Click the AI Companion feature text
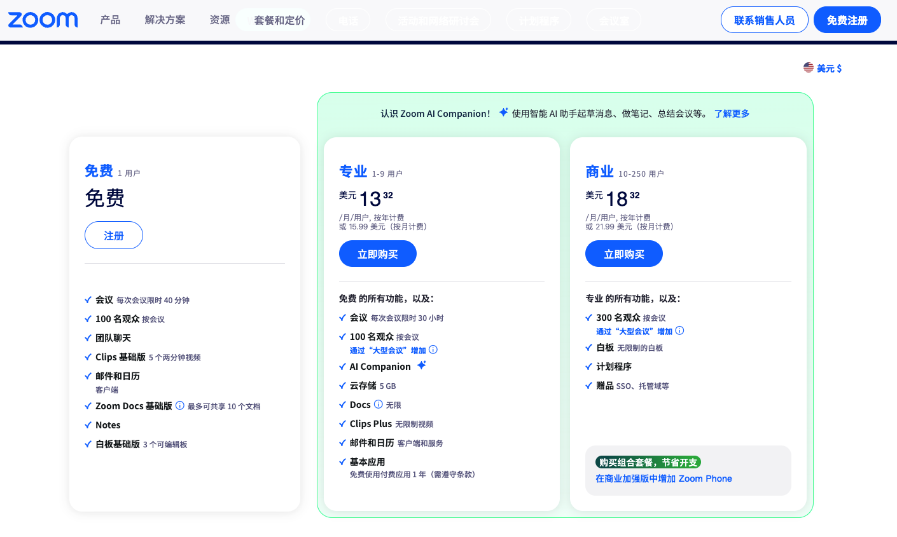Image resolution: width=897 pixels, height=537 pixels. tap(380, 367)
